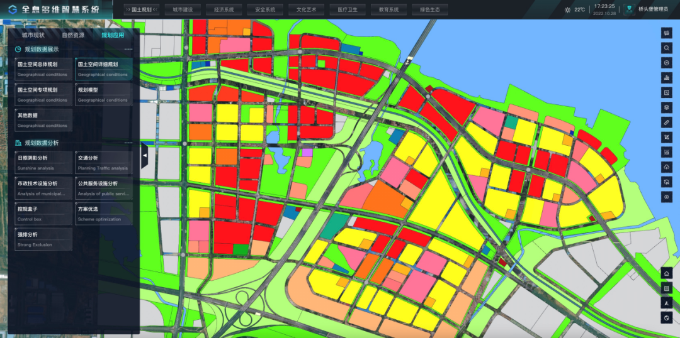
Task: Collapse the 规划数据展示 section
Action: coord(128,49)
